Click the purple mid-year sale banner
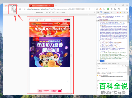Viewport: 132px width, 98px height. 50,52
